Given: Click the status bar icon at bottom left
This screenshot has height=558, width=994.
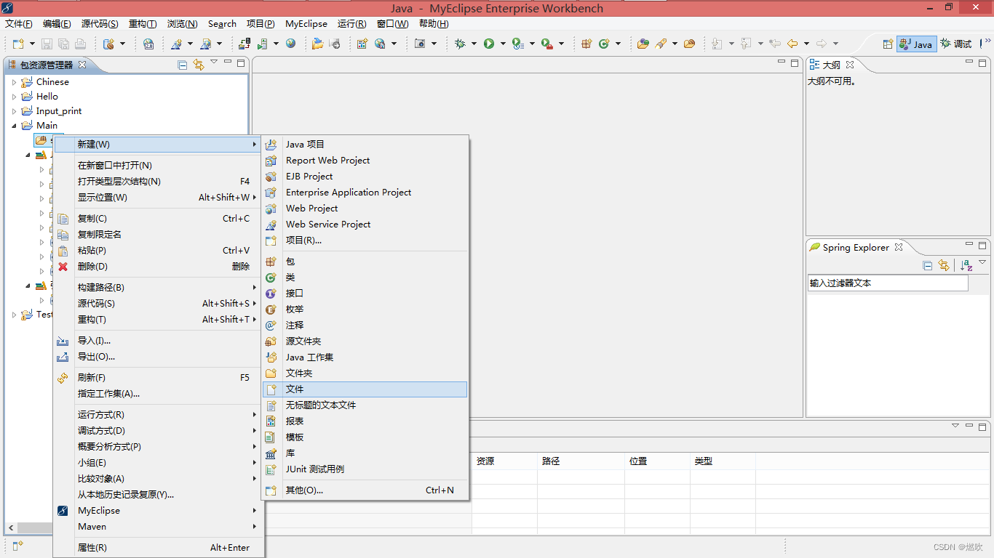Looking at the screenshot, I should click(x=17, y=546).
